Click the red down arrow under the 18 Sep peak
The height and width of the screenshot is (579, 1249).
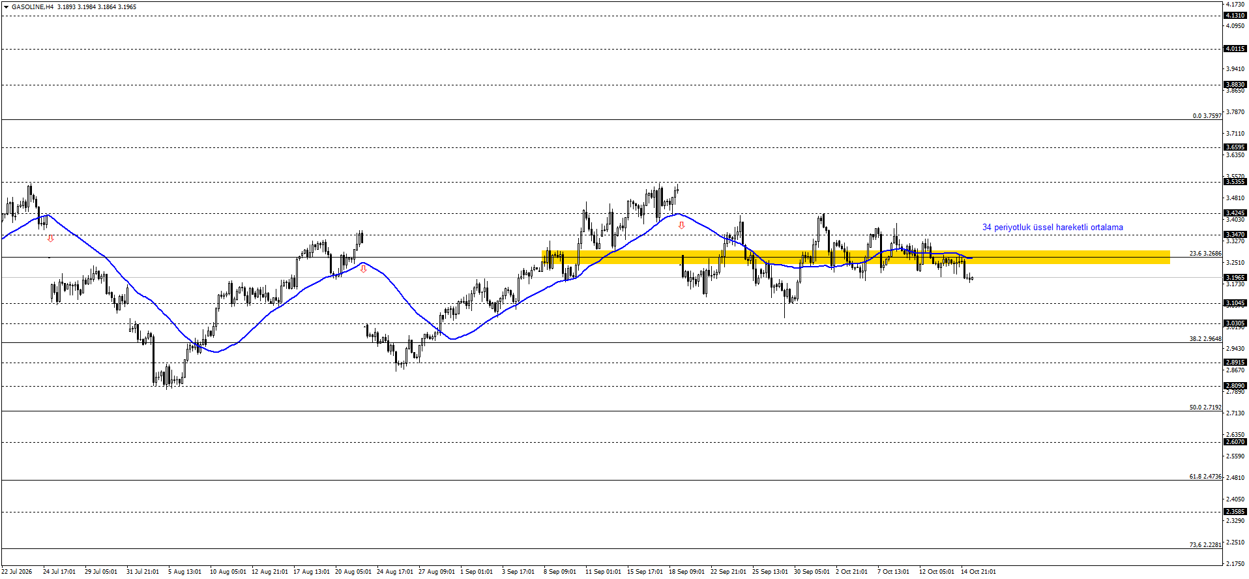[682, 226]
